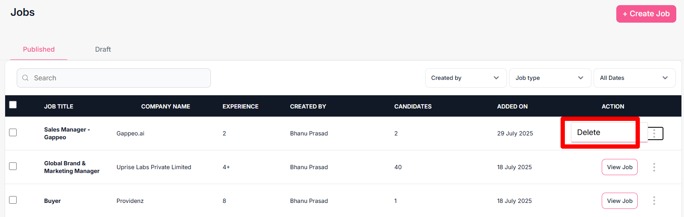This screenshot has height=217, width=684.
Task: Expand the Created by filter
Action: point(465,78)
